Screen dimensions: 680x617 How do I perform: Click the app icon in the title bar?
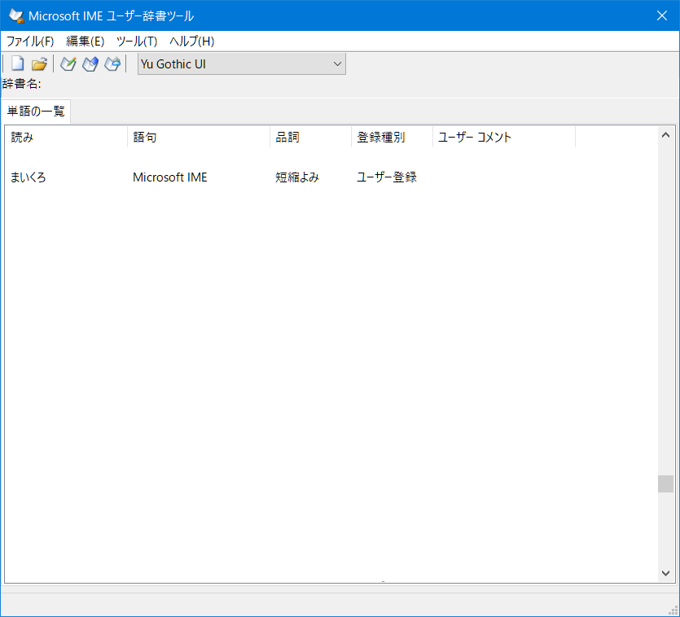pyautogui.click(x=15, y=15)
